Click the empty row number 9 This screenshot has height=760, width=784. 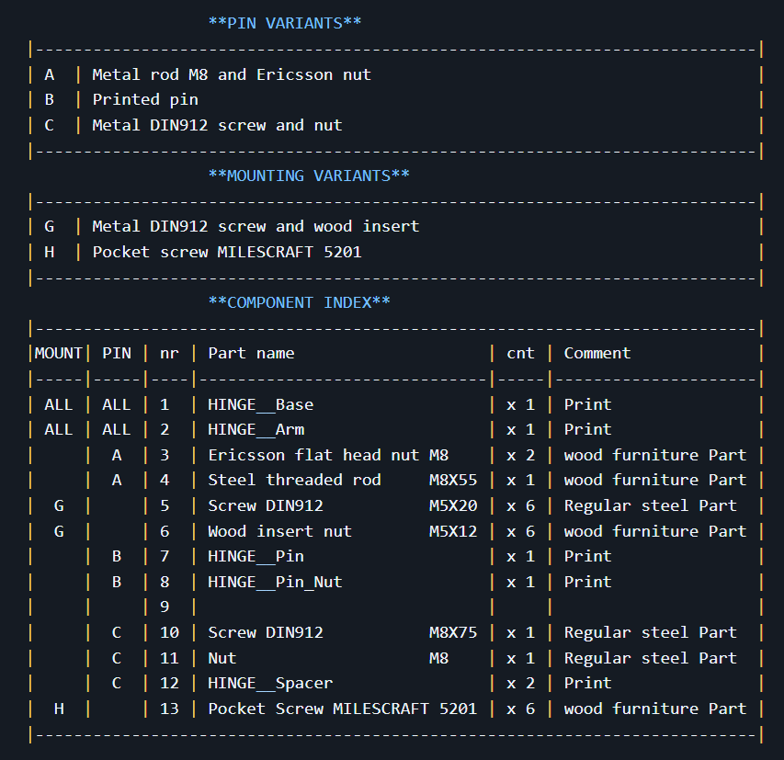(165, 607)
